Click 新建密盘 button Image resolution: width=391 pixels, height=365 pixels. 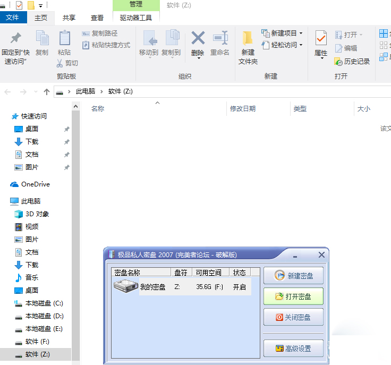click(293, 276)
